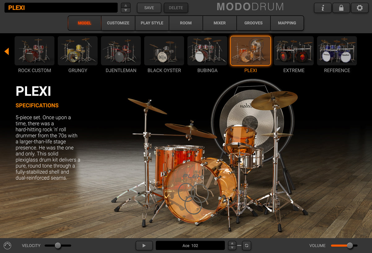
Task: Click the left crash cymbal
Action: 147,106
